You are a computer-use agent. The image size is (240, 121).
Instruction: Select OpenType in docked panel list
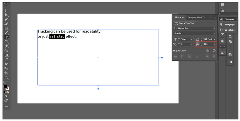click(x=227, y=30)
